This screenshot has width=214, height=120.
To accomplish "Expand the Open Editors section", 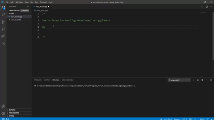I will (x=14, y=11).
